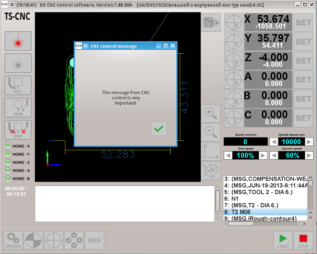Screen dimensions: 317x254
Task: Open the camera view icon
Action: click(211, 23)
